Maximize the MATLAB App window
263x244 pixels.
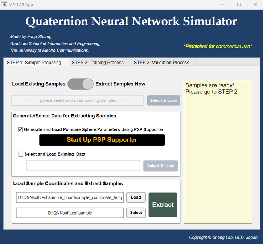click(239, 4)
